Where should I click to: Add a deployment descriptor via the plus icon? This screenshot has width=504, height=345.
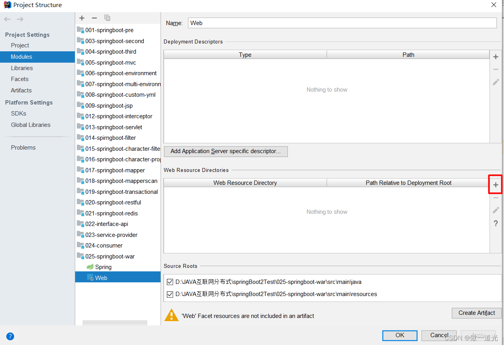tap(495, 56)
